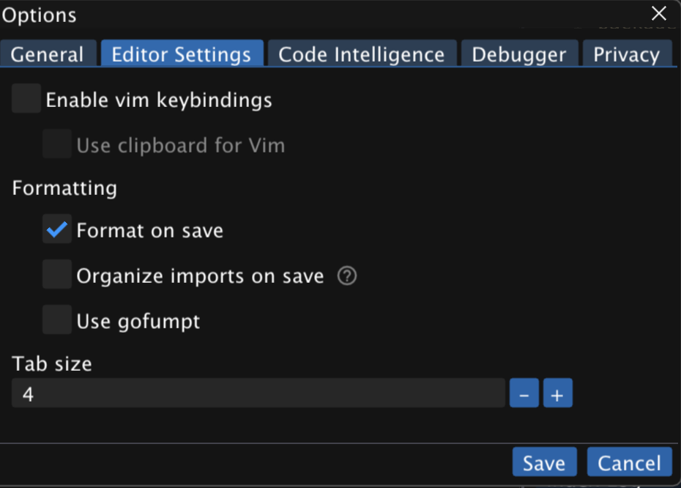Viewport: 681px width, 488px height.
Task: Open the Code Intelligence tab
Action: tap(362, 54)
